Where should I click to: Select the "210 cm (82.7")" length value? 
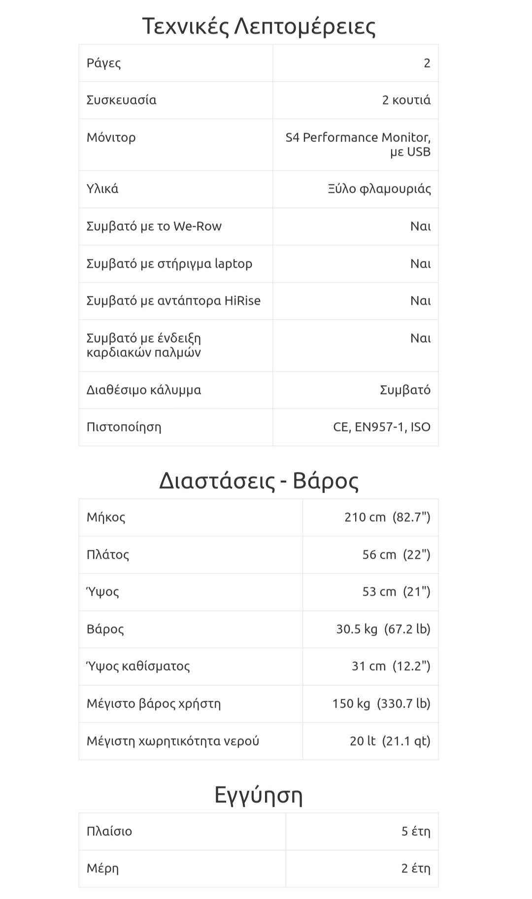tap(387, 517)
